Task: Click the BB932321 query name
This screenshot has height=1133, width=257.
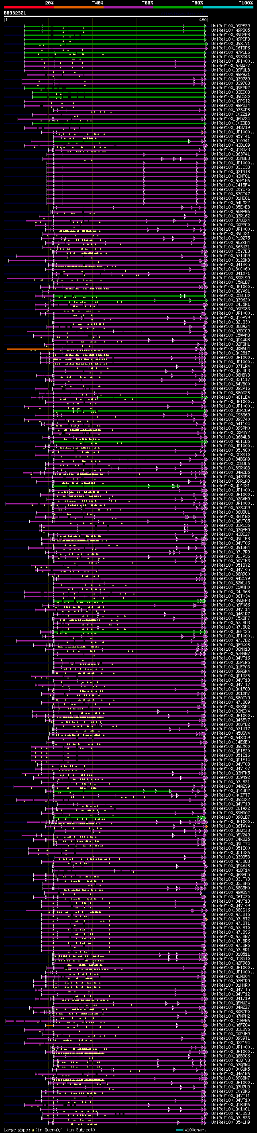Action: coord(15,13)
